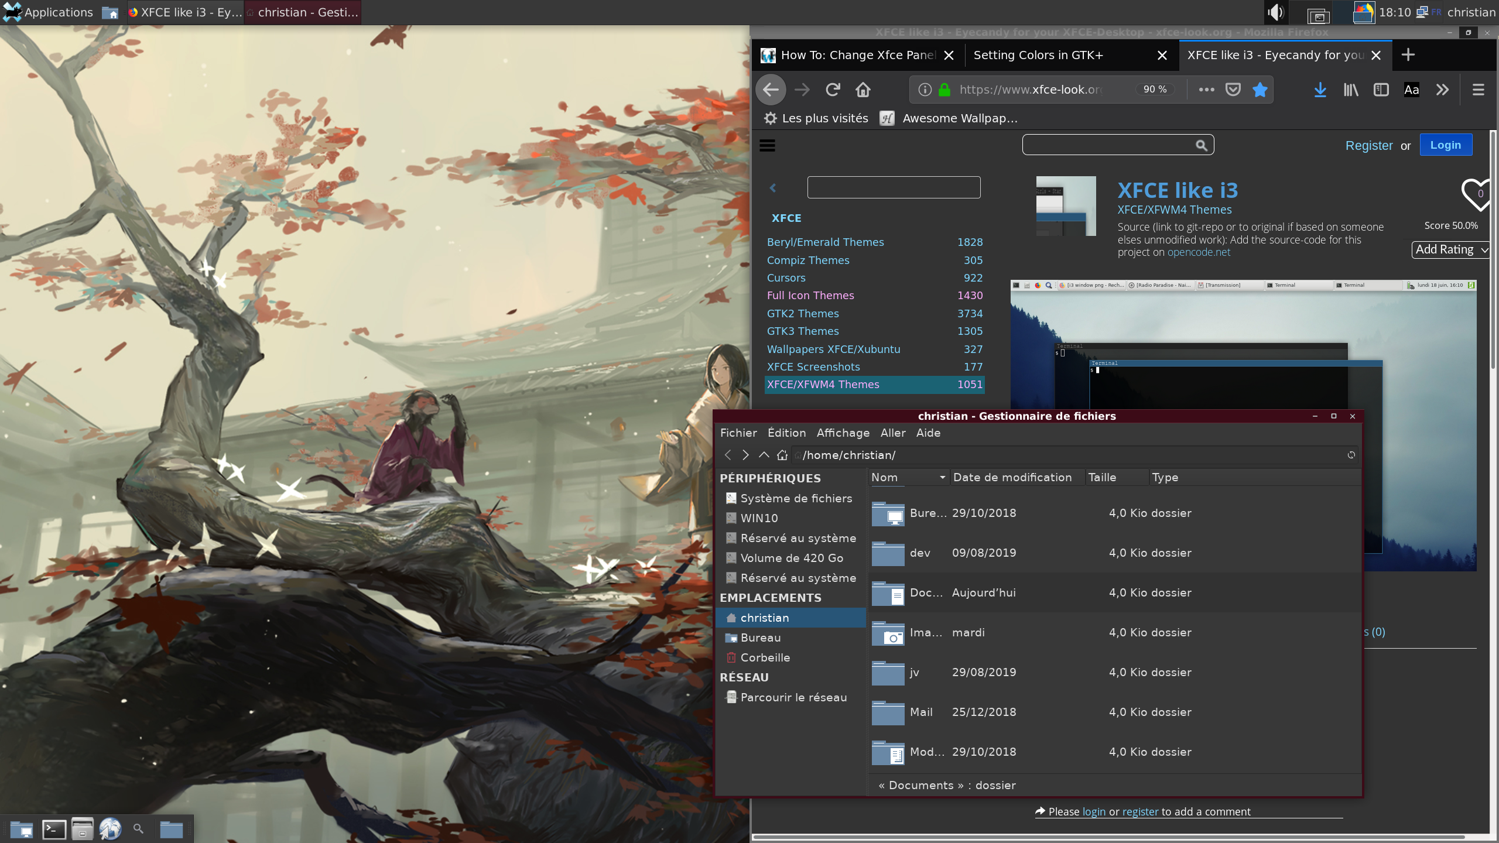Focus the xfce-look site search field
This screenshot has height=843, width=1499.
1118,145
